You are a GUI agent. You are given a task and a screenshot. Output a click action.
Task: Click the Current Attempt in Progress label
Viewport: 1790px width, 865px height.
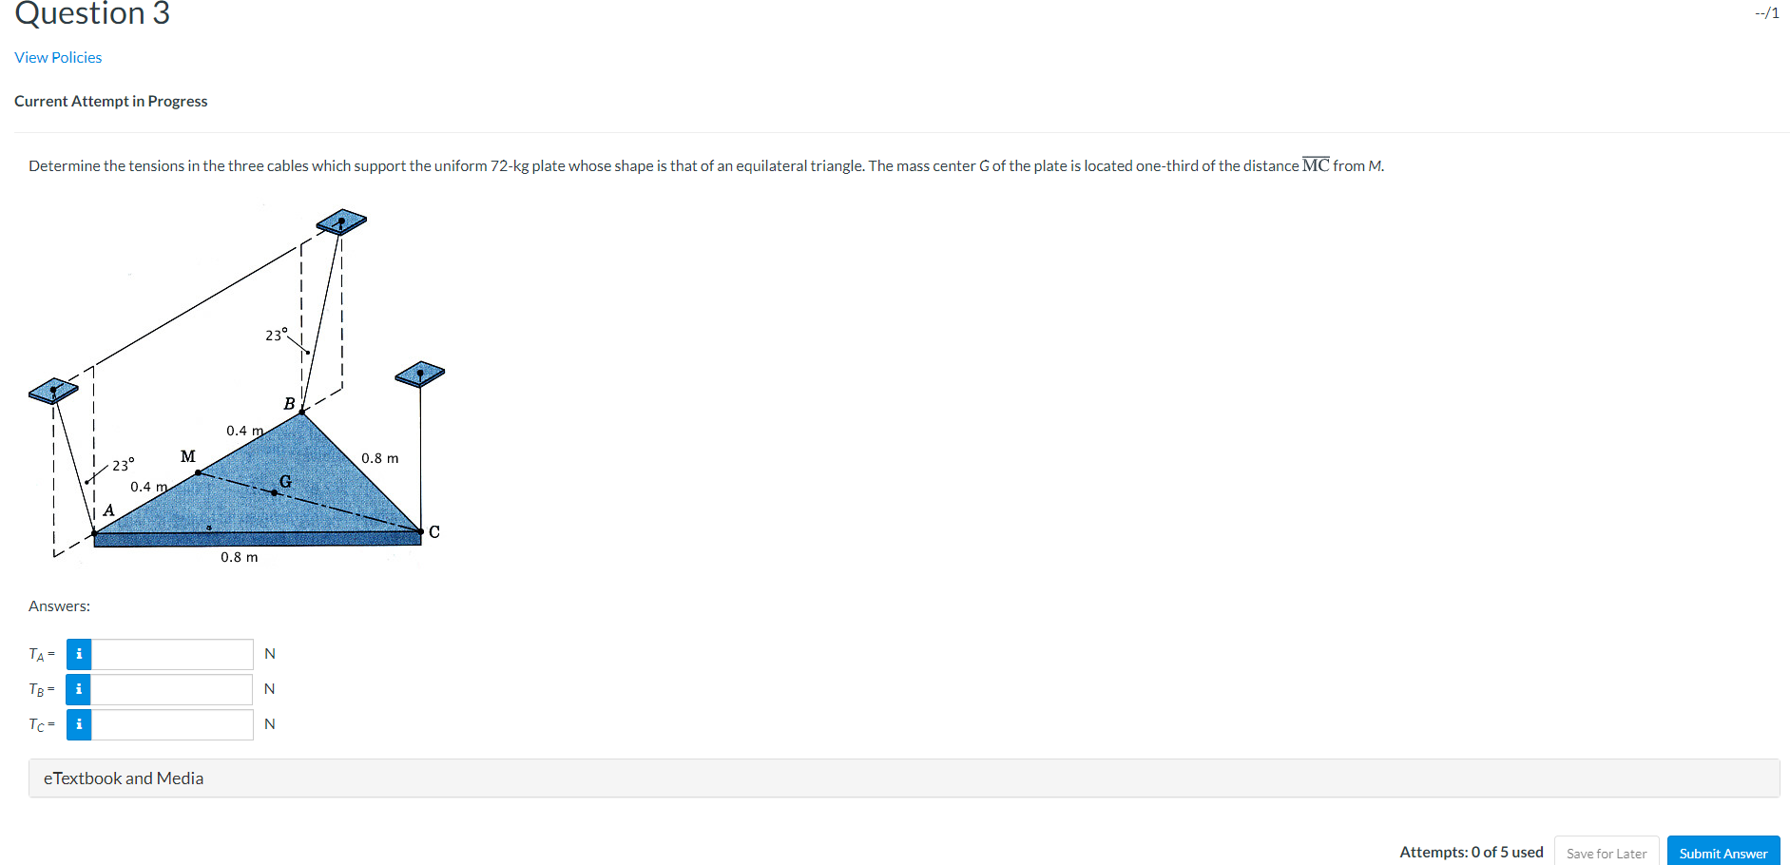point(111,100)
